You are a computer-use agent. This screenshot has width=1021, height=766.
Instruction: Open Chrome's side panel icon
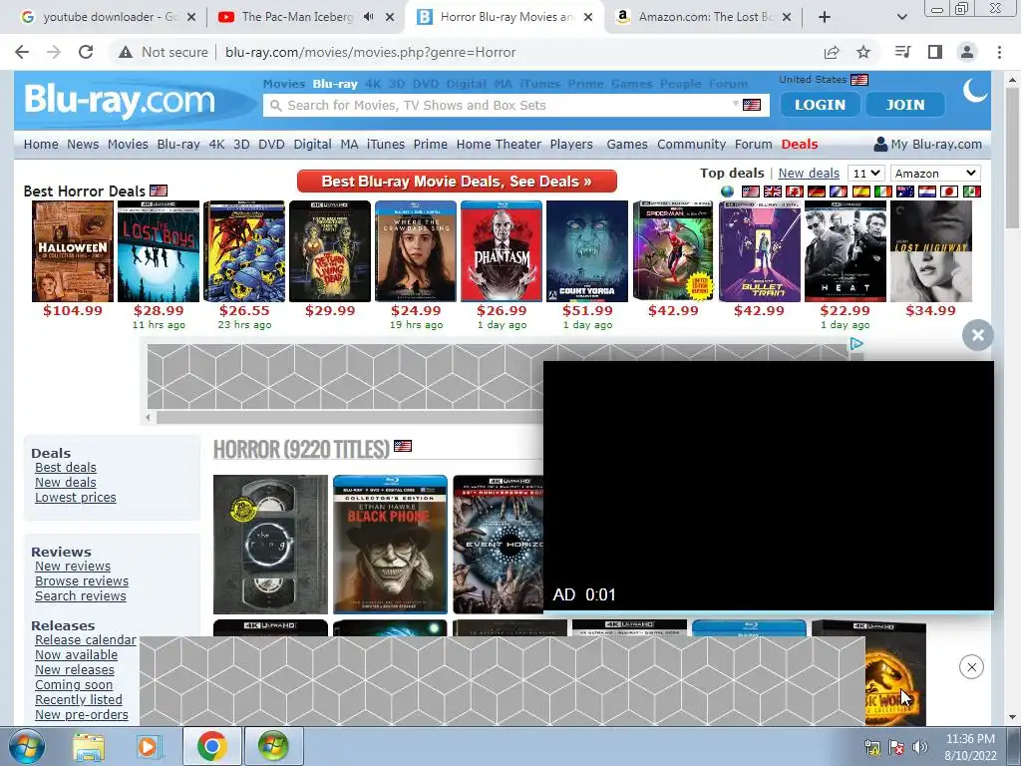tap(935, 52)
